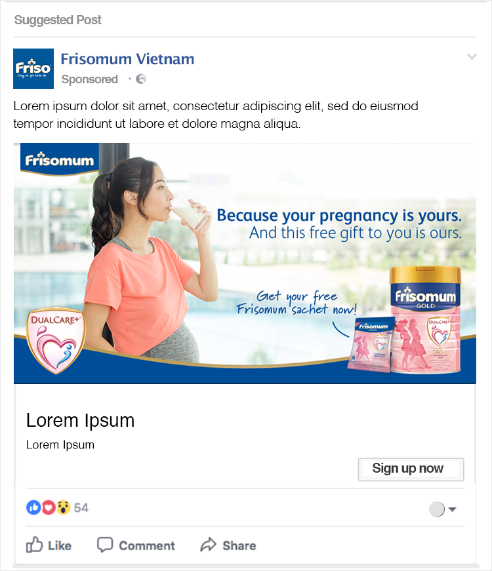
Task: Open the Friso page profile picture
Action: [x=33, y=69]
